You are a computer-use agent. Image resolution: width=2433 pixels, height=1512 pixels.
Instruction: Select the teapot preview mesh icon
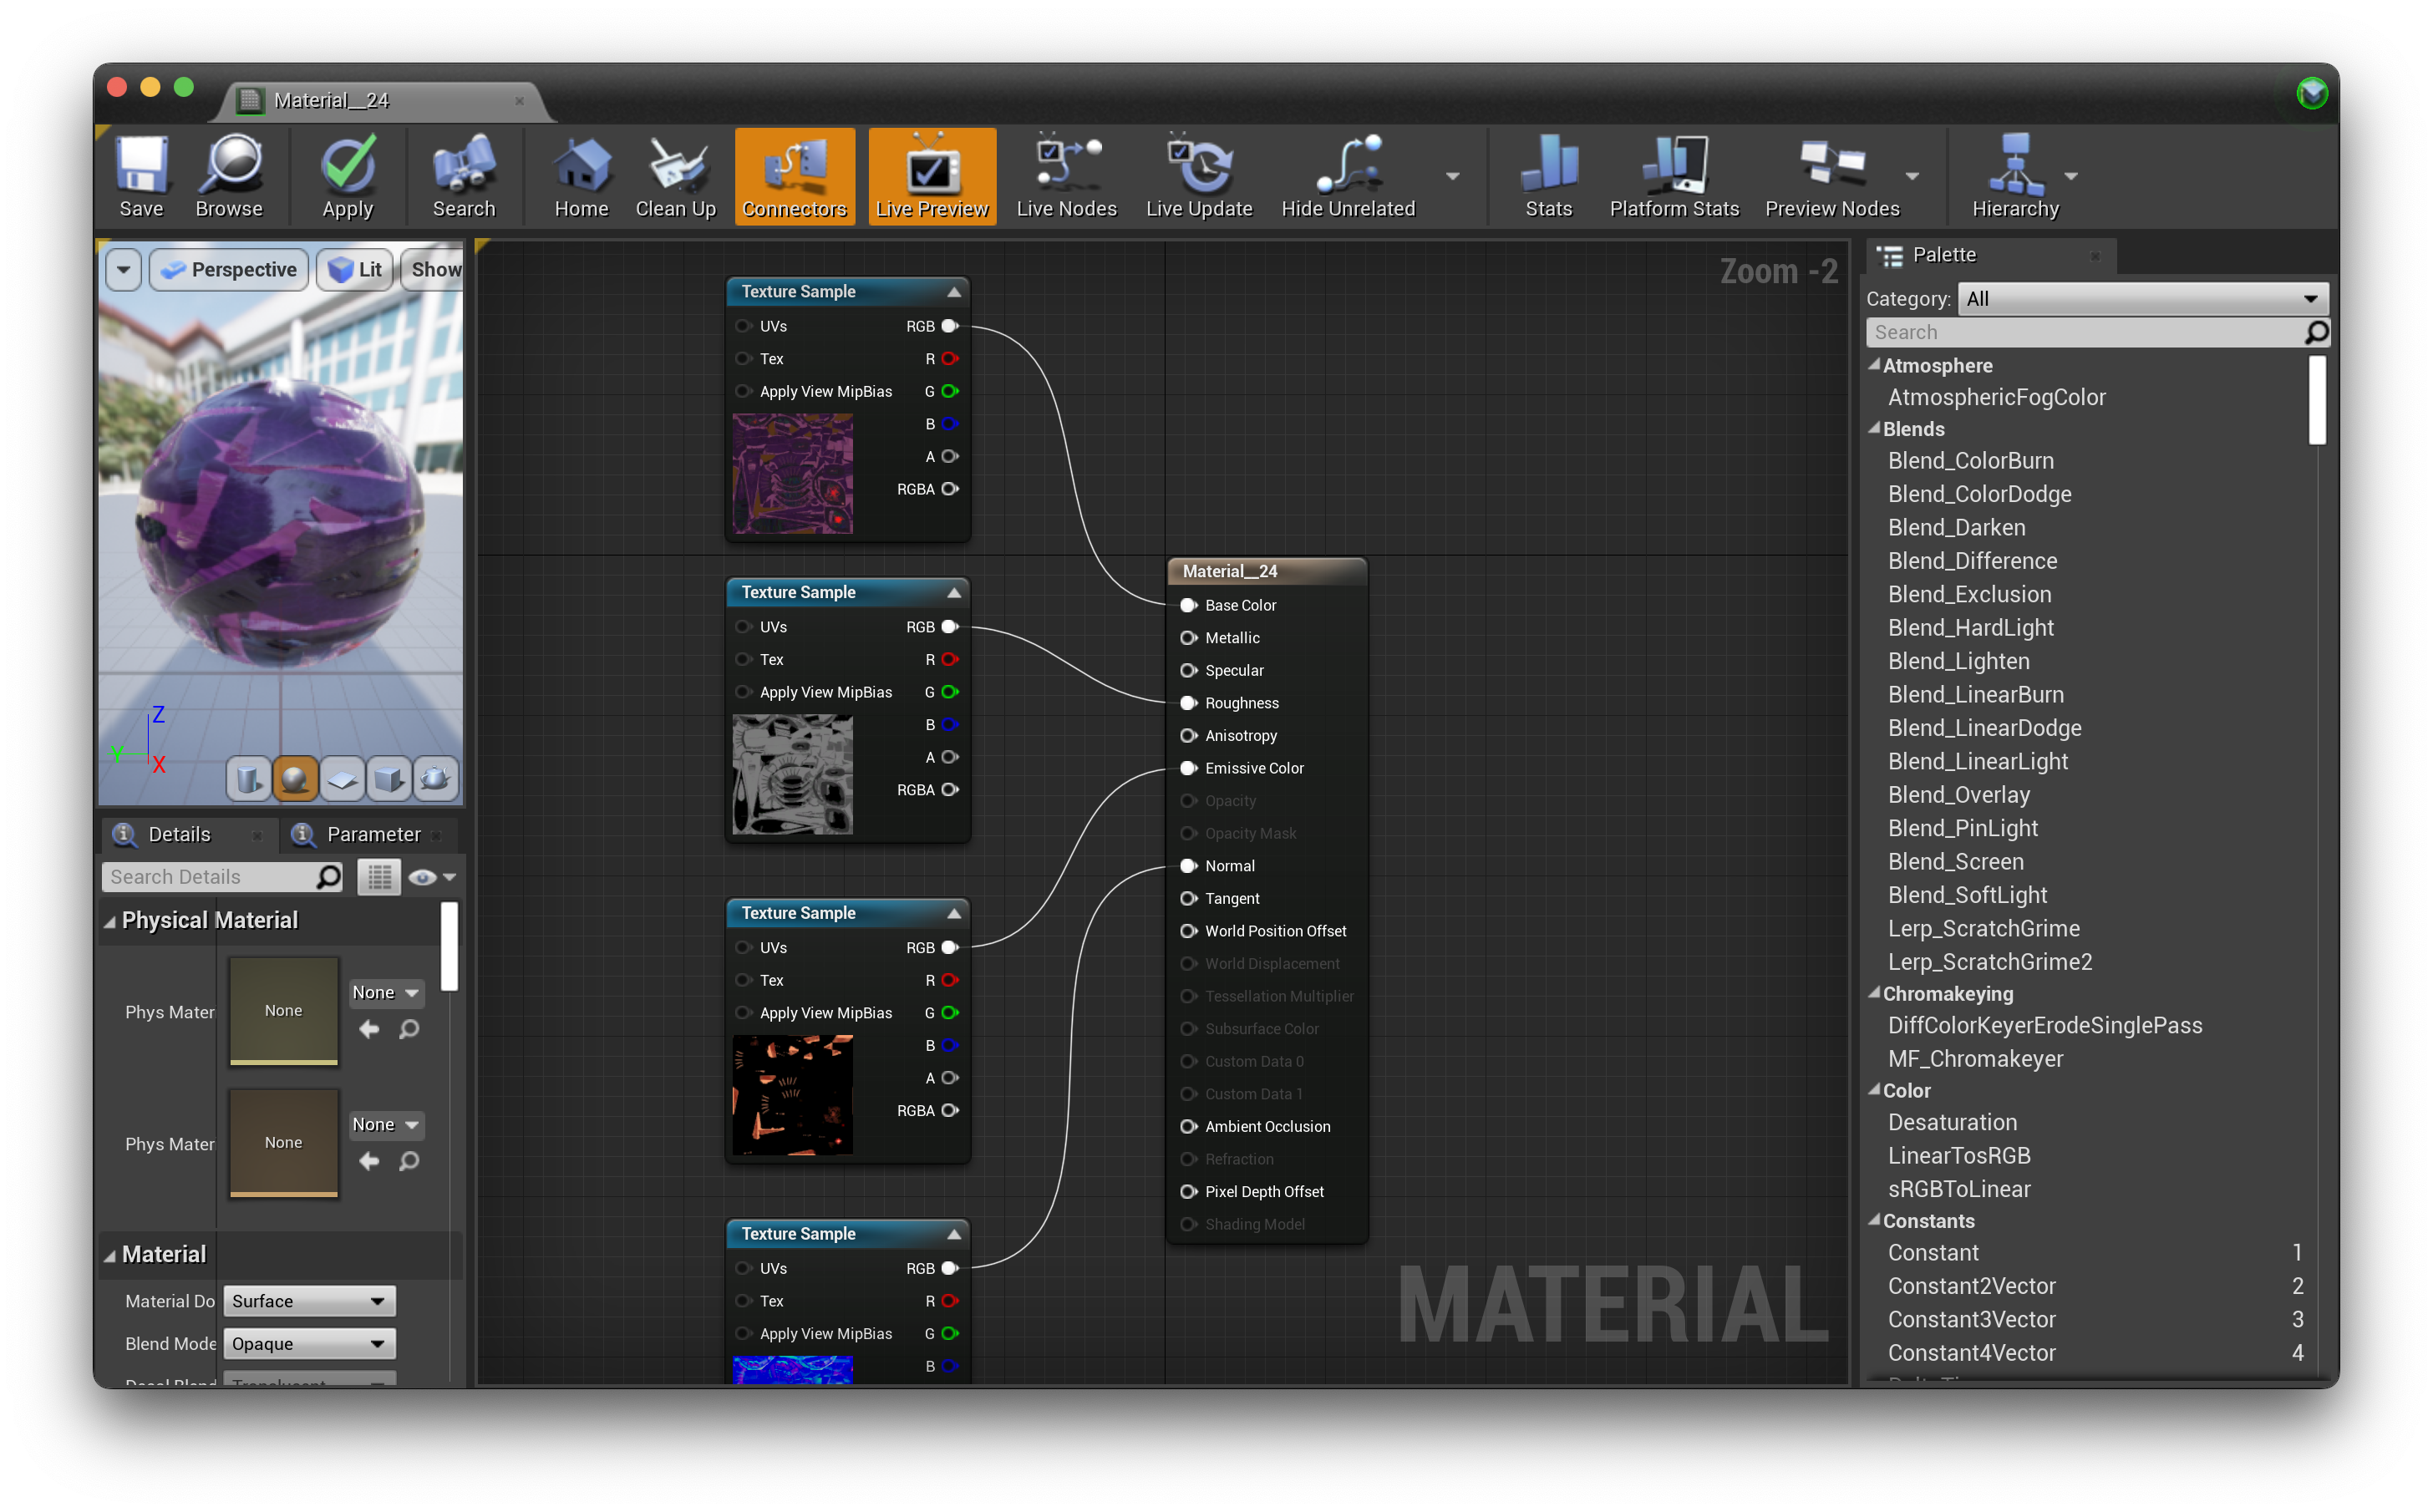(436, 779)
